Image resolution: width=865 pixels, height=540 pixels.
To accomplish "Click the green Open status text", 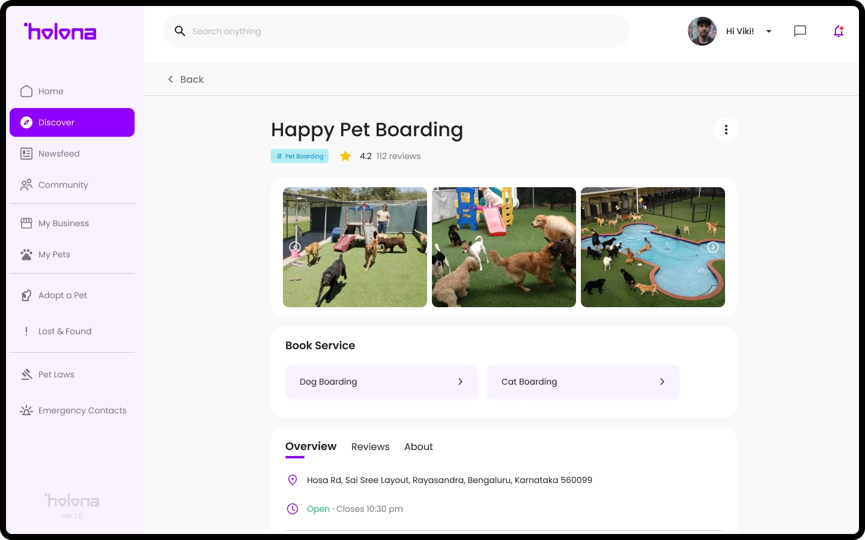I will pyautogui.click(x=318, y=509).
